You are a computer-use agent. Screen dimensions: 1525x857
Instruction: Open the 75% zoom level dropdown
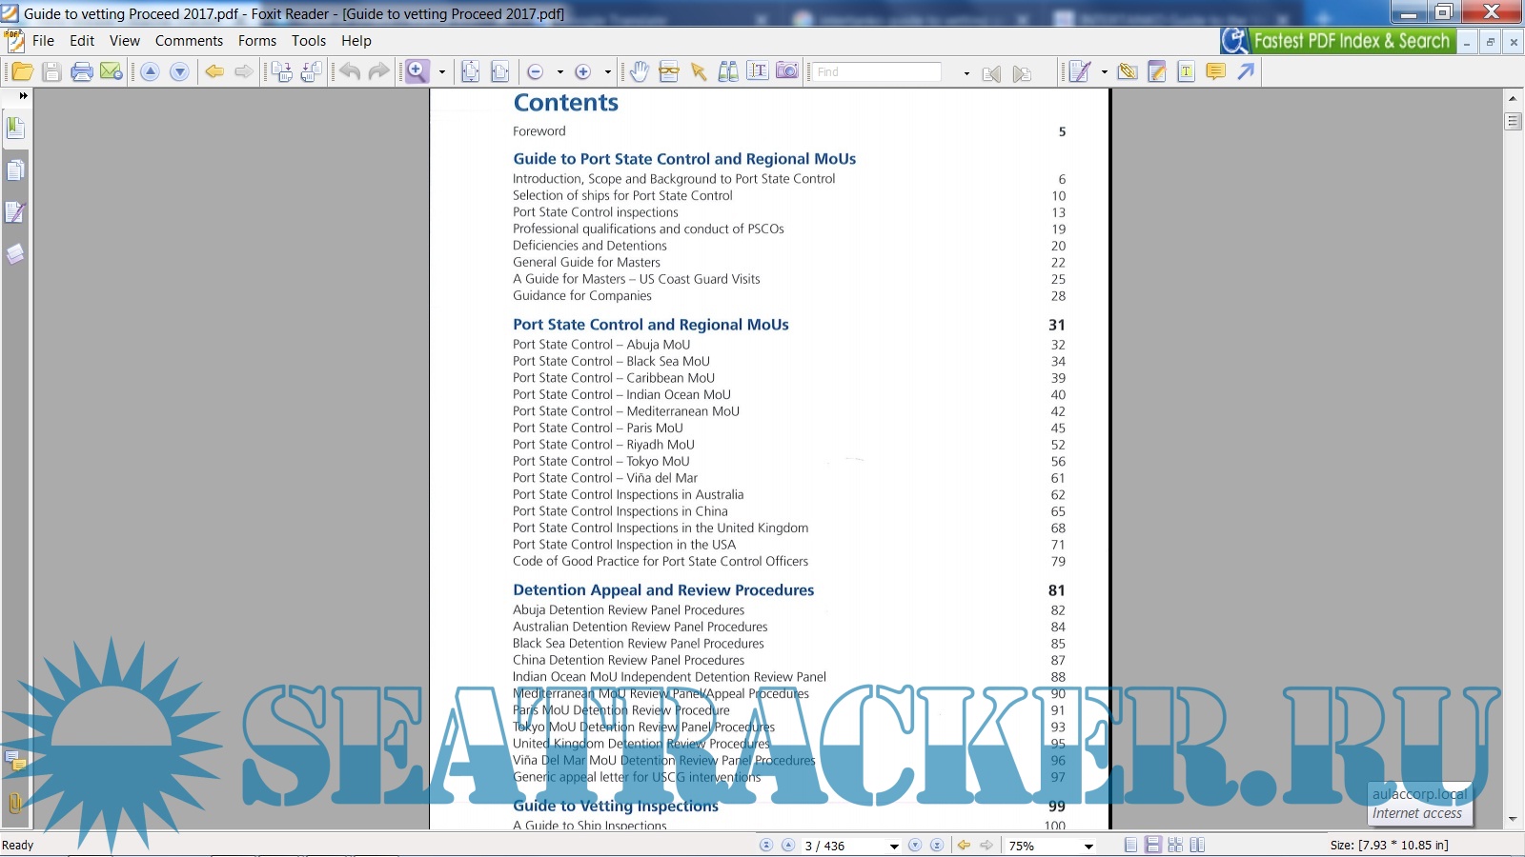(1088, 846)
